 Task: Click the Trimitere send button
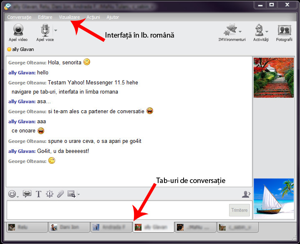(x=239, y=210)
